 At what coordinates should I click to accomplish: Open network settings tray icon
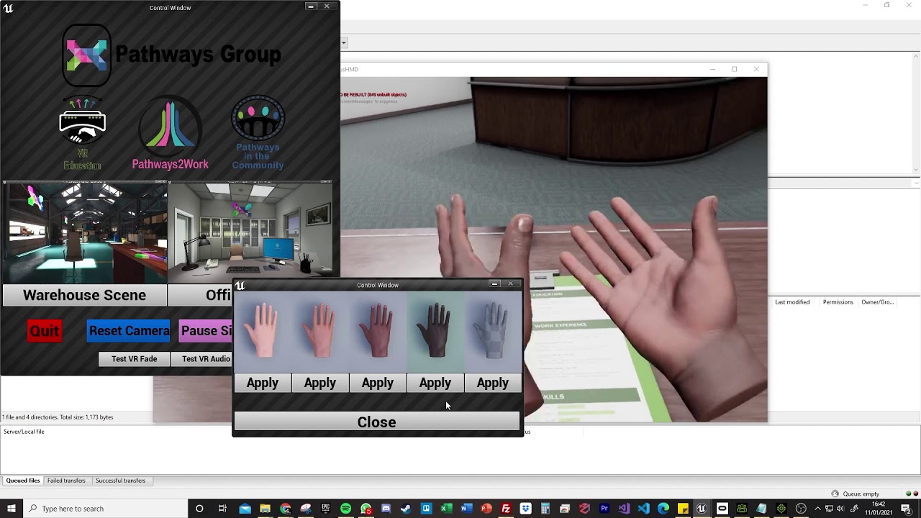(829, 509)
